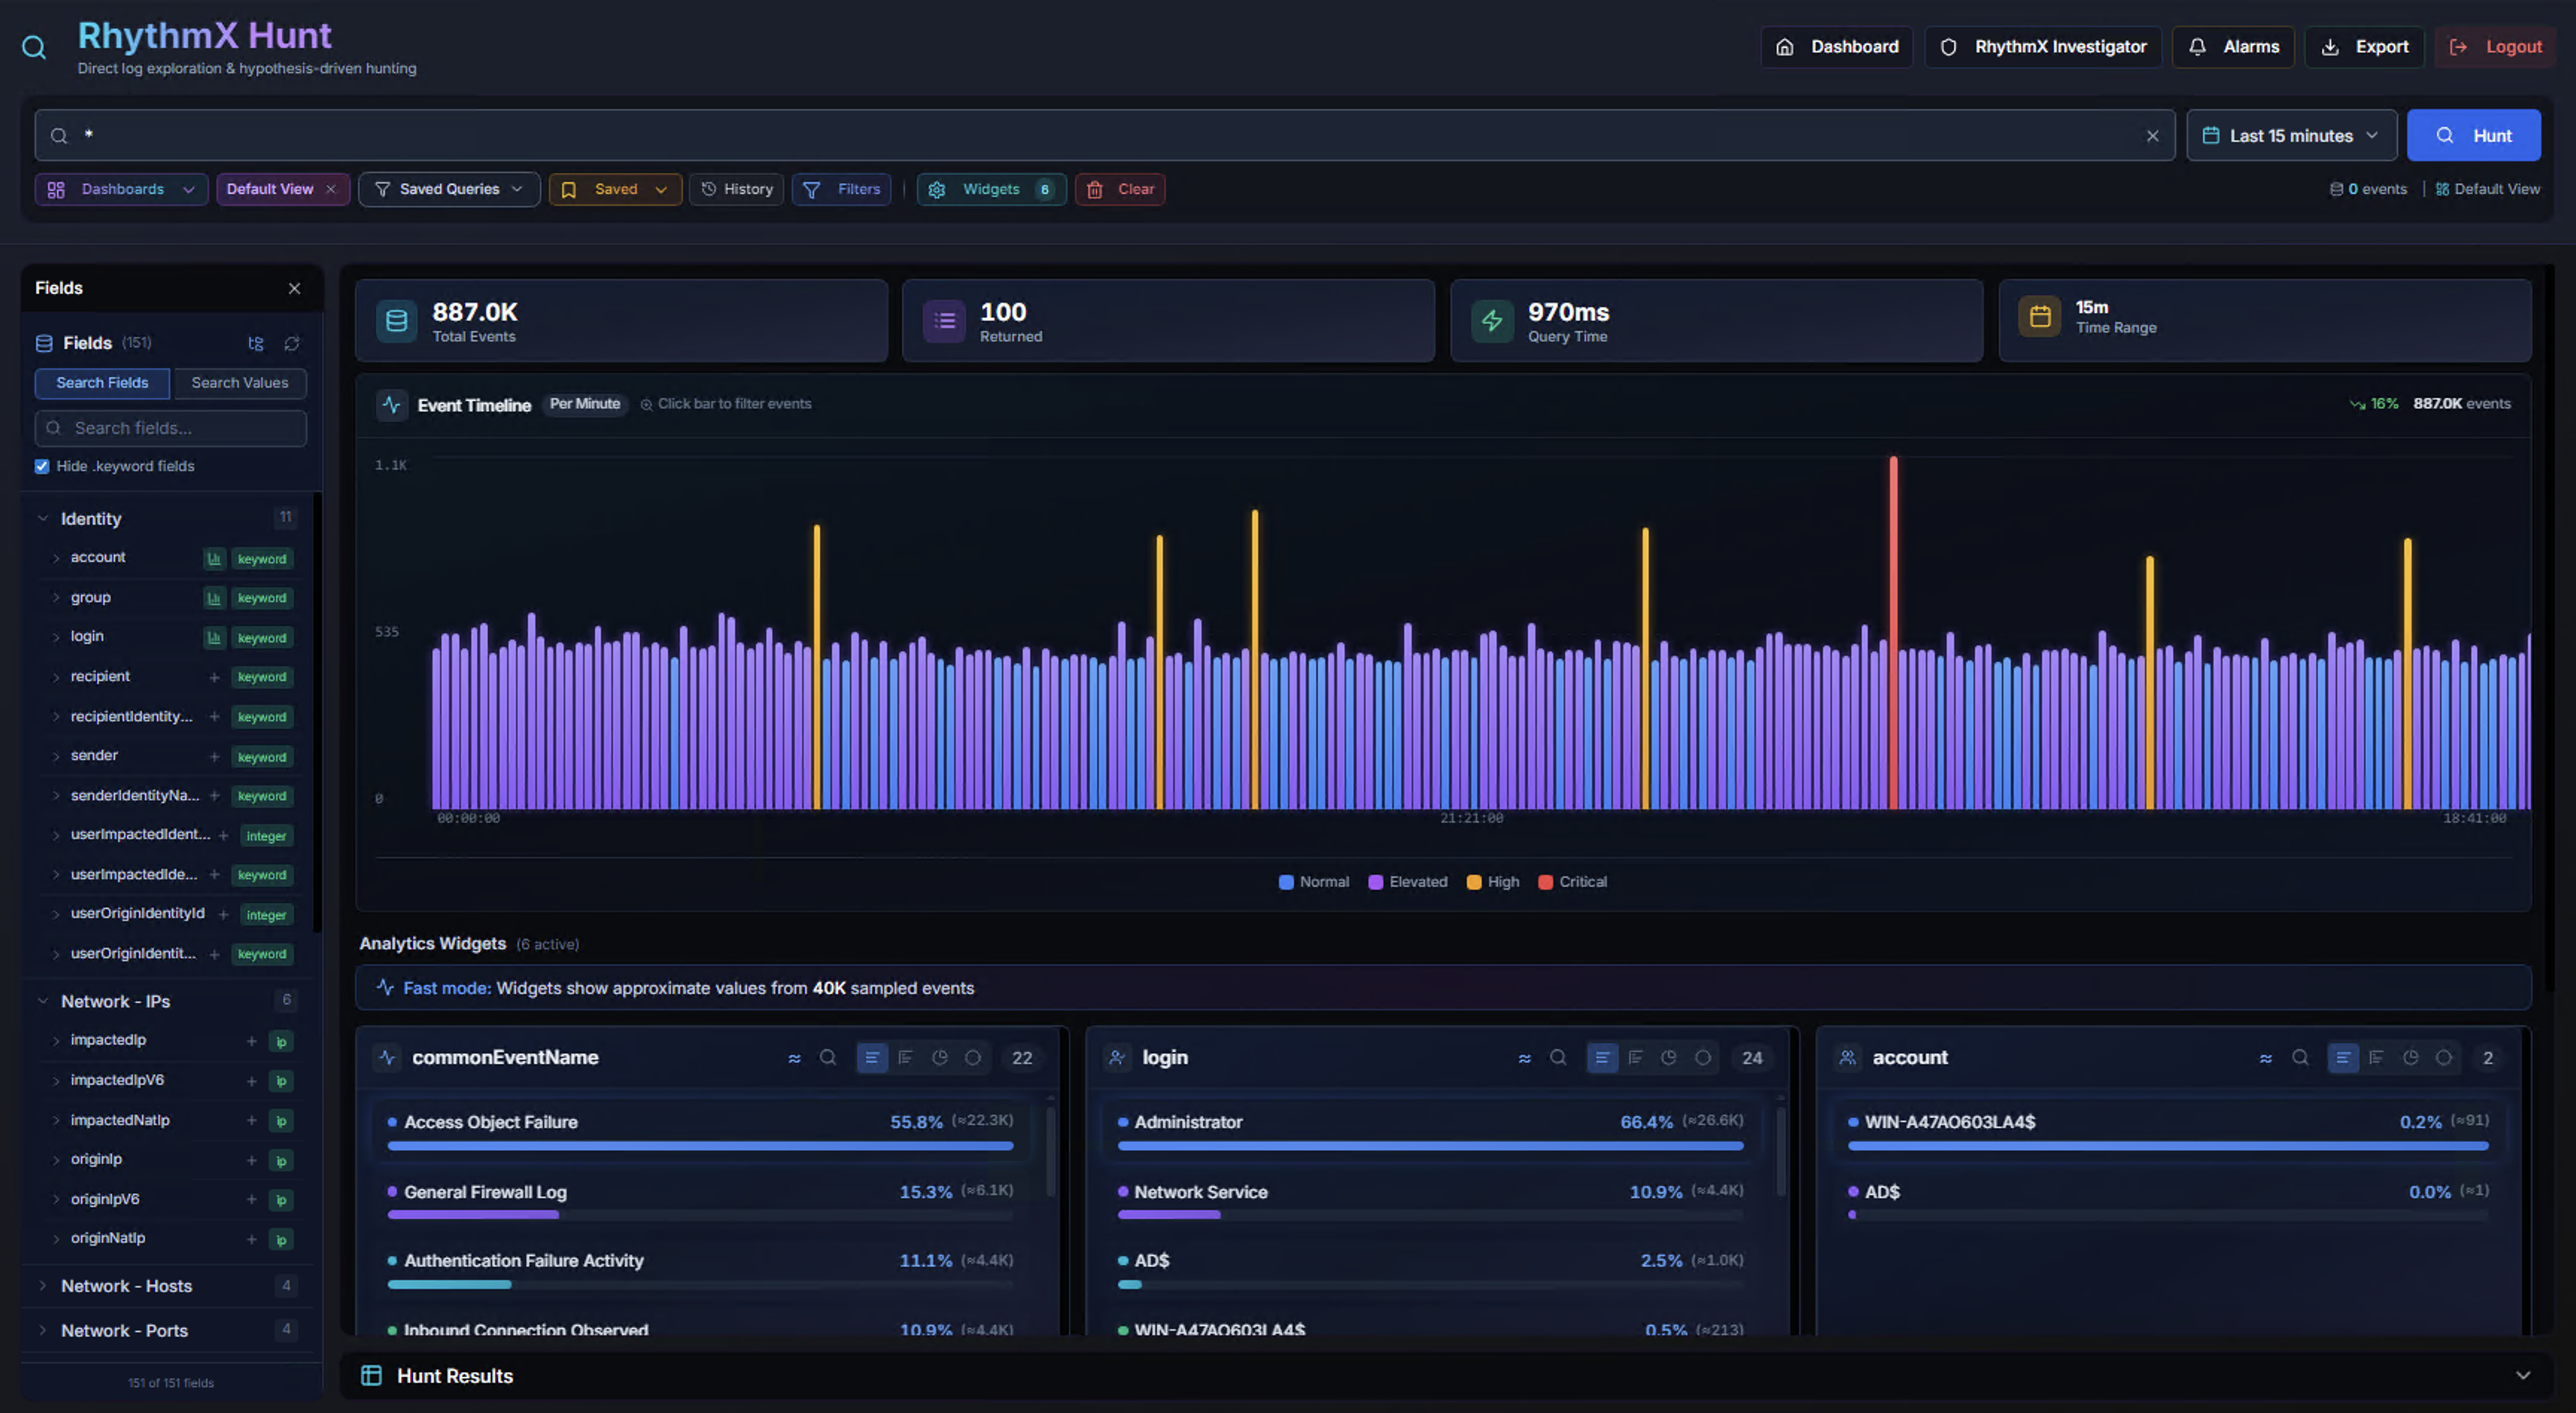Click the Search fields input box

(x=171, y=428)
